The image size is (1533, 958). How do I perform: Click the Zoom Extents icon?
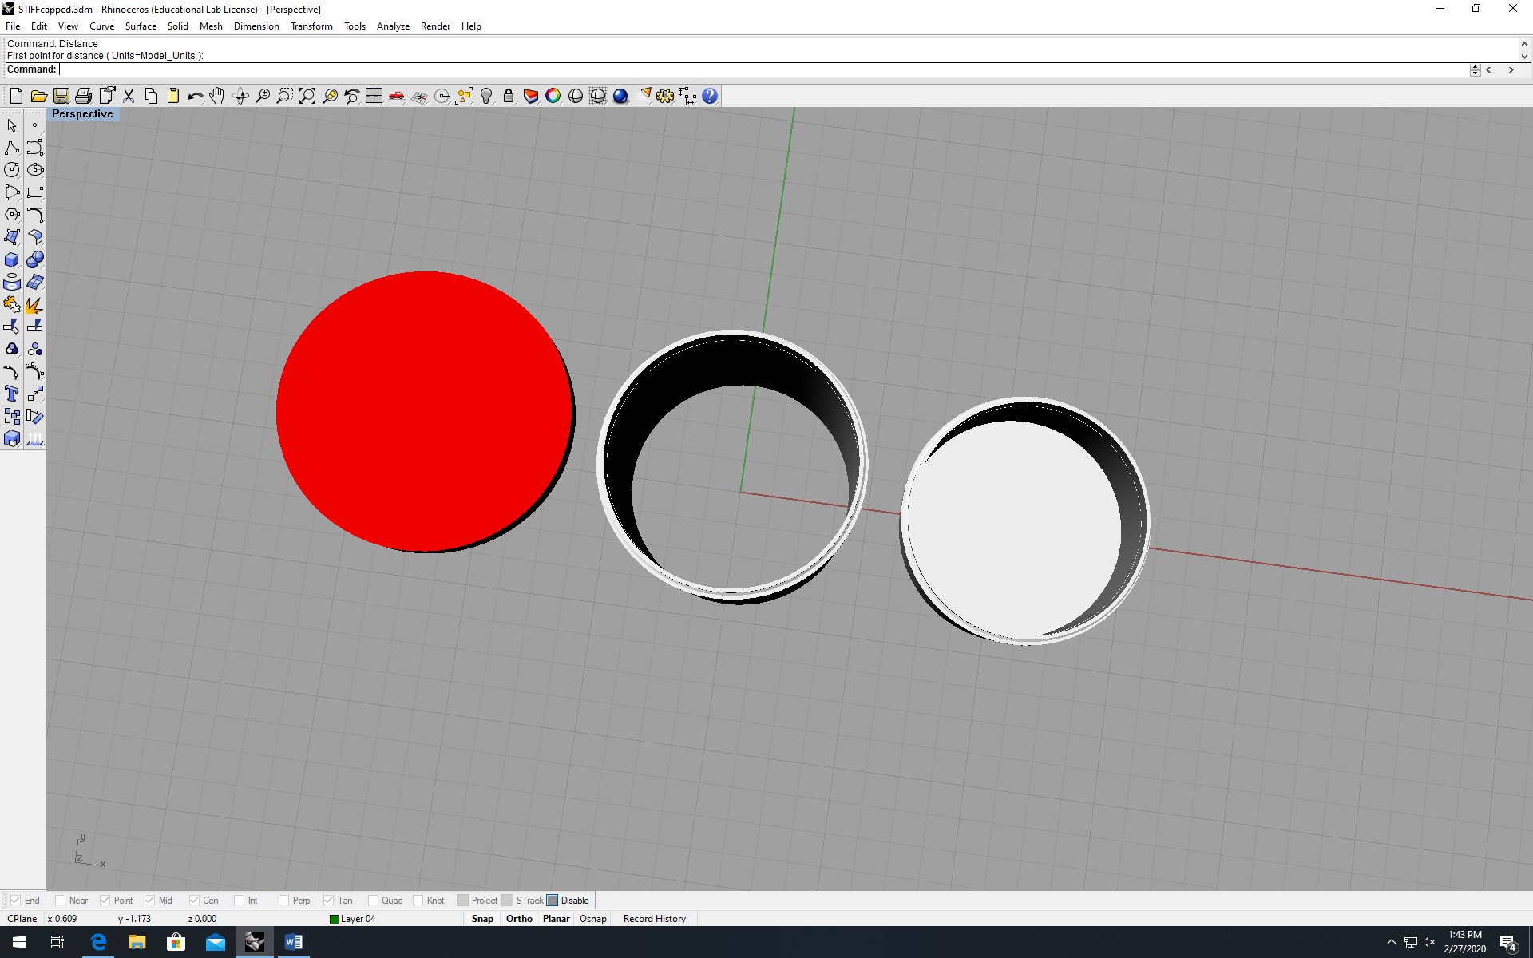307,97
